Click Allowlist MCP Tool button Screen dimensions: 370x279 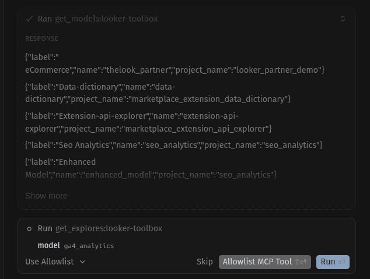[x=265, y=262]
